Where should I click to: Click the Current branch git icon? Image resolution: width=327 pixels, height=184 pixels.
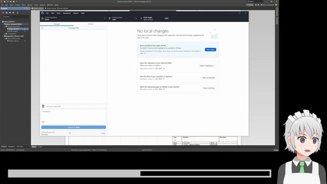tap(110, 18)
